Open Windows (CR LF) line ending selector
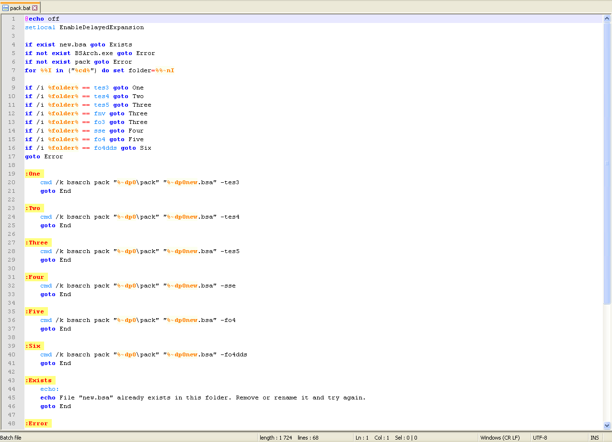This screenshot has height=442, width=612. 499,438
